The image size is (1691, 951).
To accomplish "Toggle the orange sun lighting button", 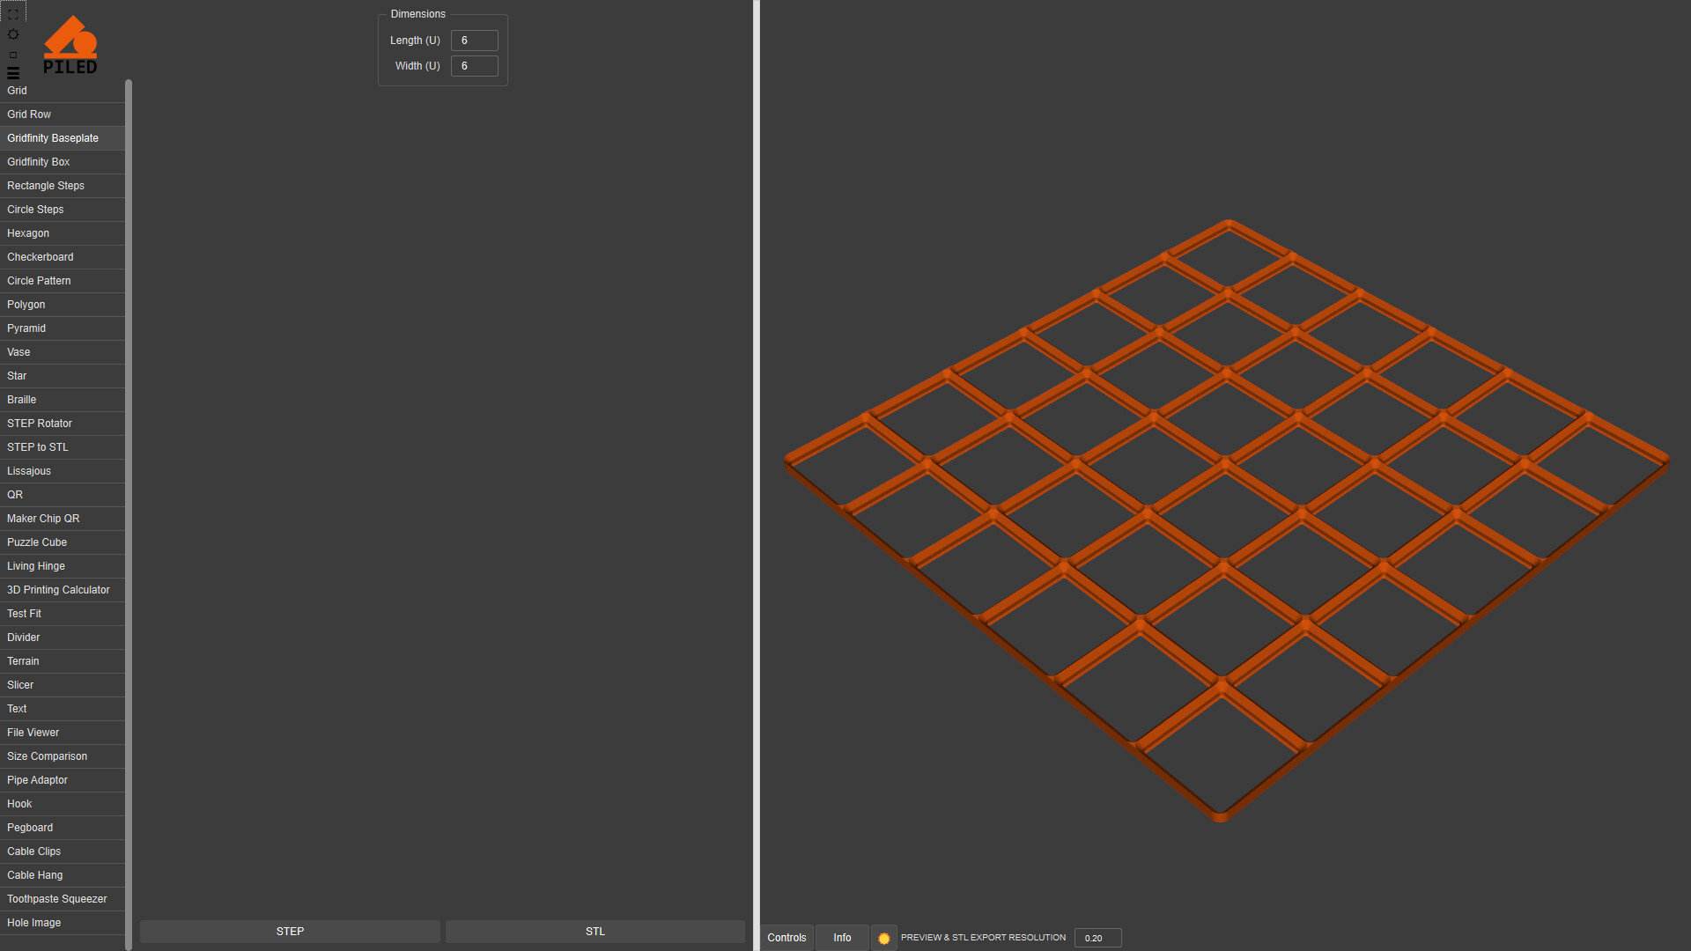I will point(883,938).
